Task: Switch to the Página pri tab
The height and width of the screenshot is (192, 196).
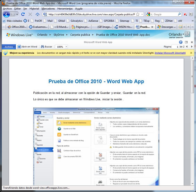Action: pos(81,27)
